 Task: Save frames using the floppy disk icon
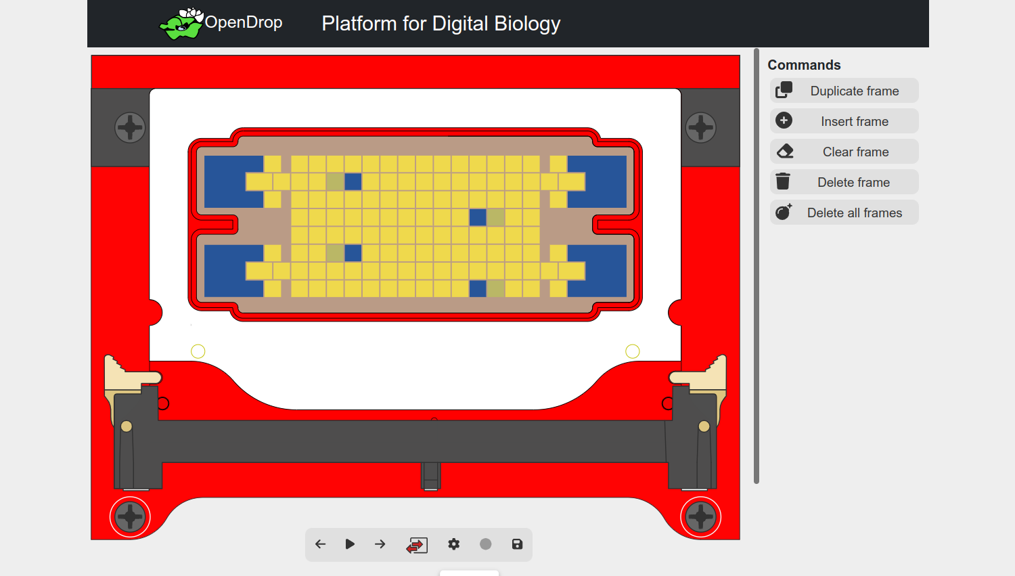point(517,544)
